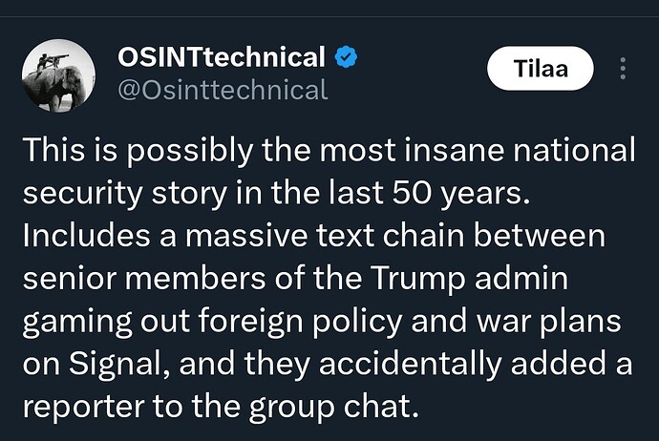Click the line 'Includes a massive text chain'
Screen dimensions: 659x441
click(314, 236)
